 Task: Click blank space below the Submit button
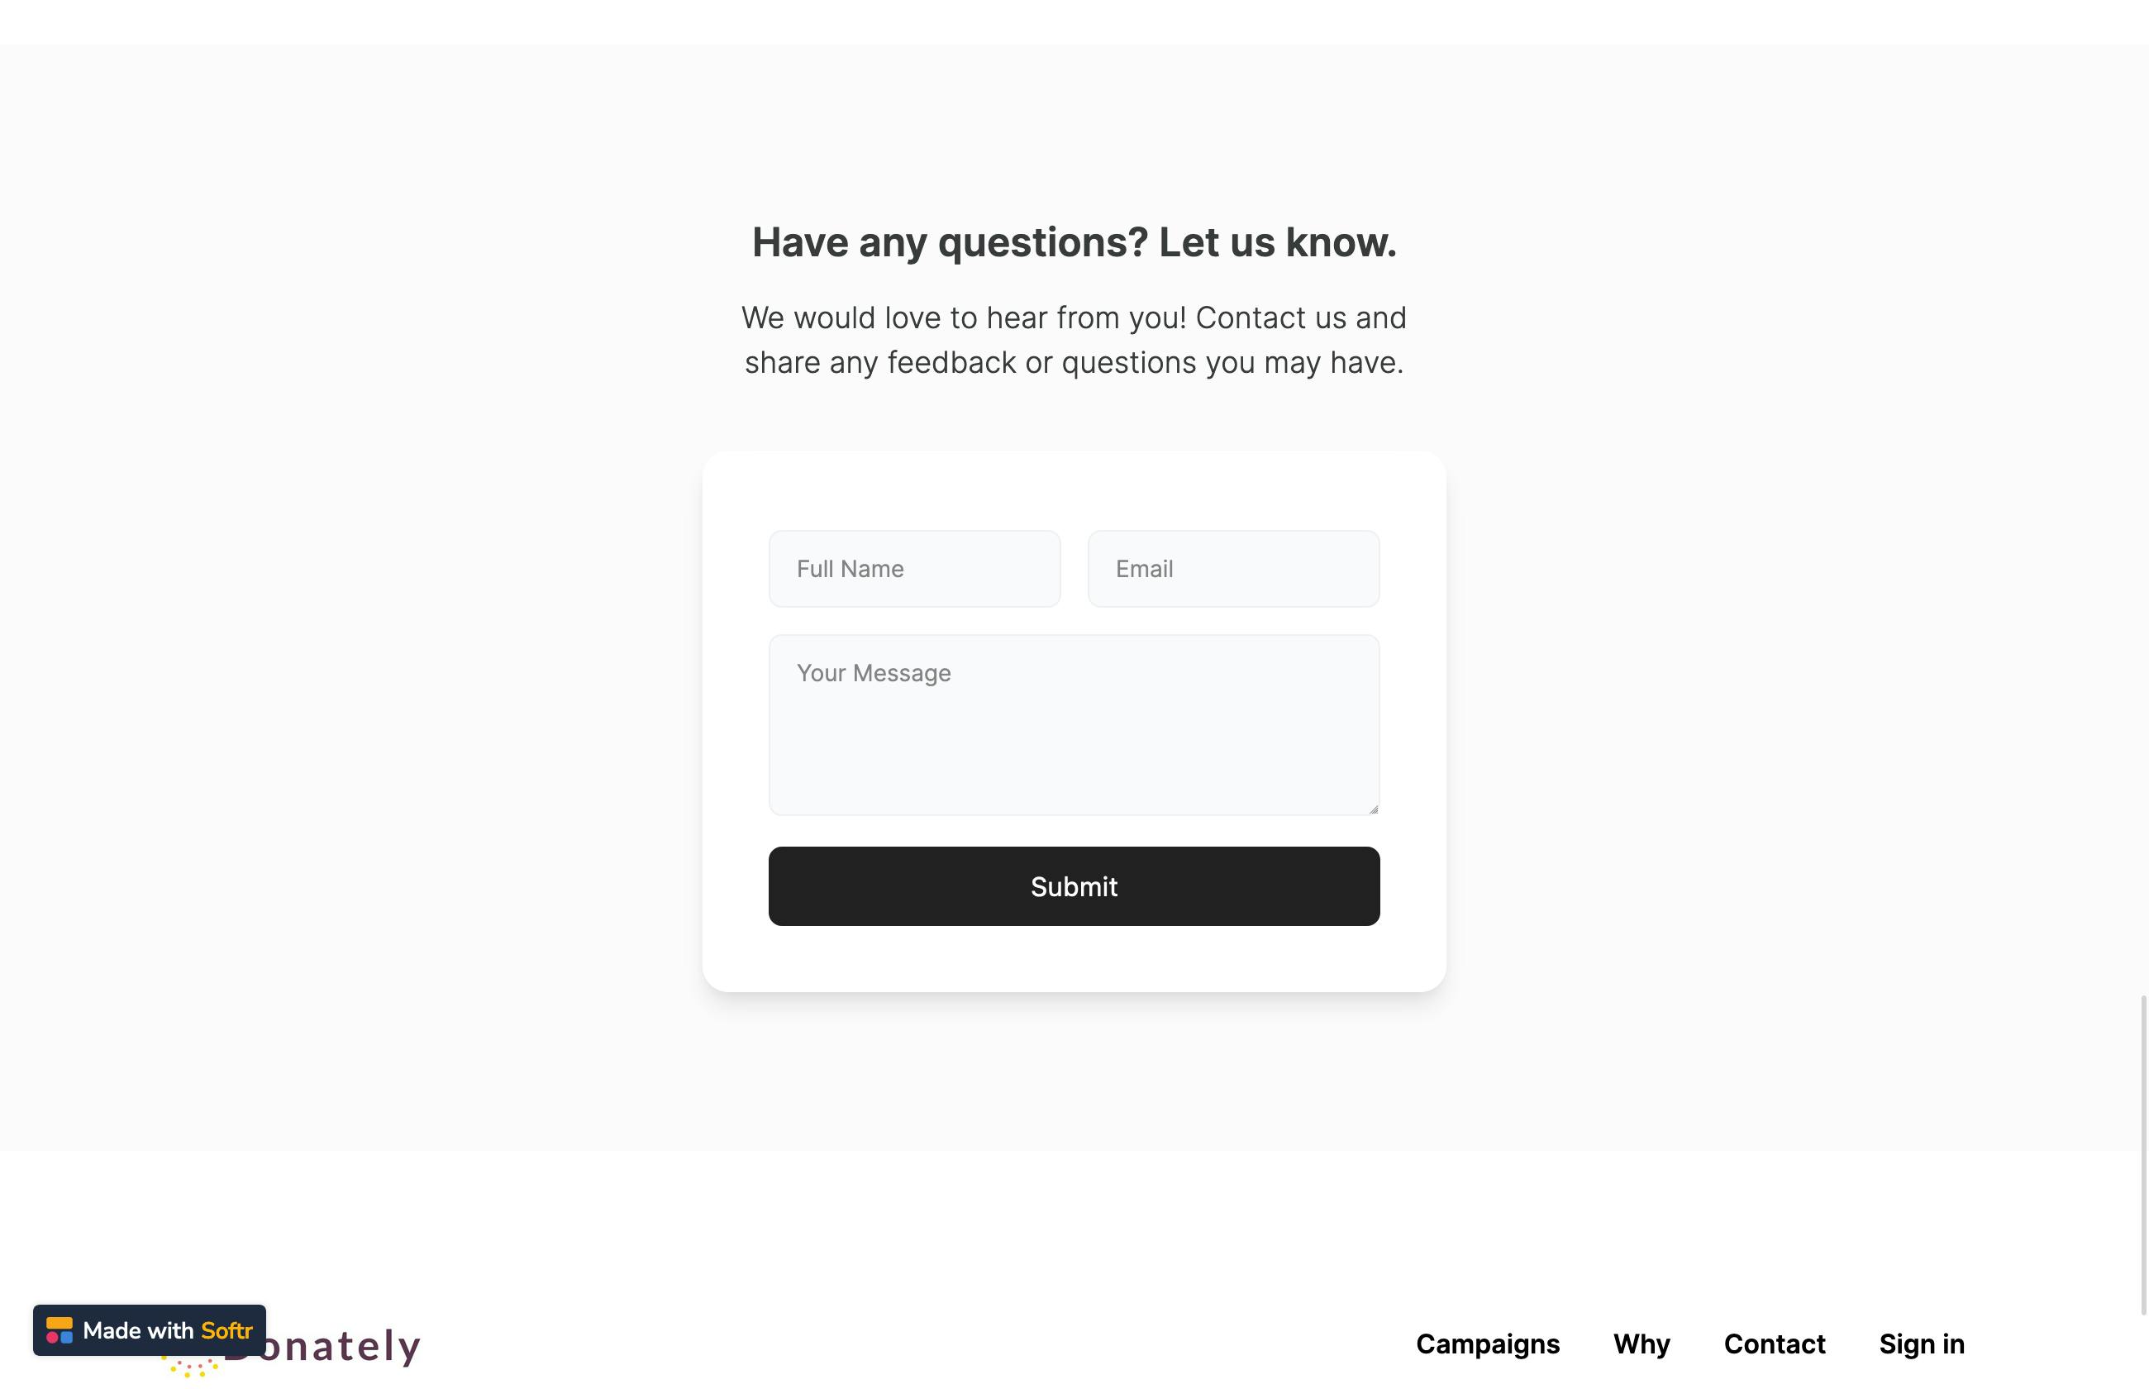[1074, 958]
